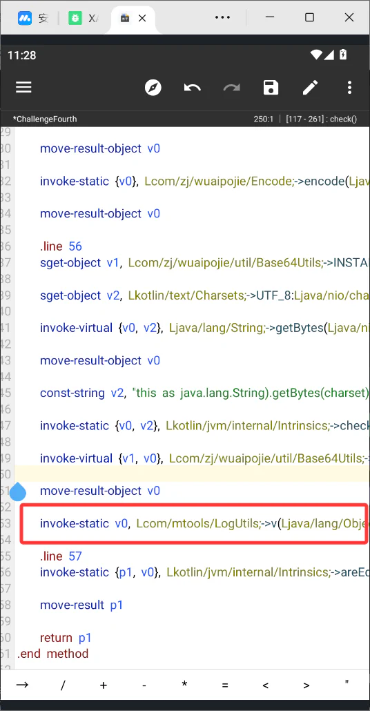Click the 250:1 cursor position indicator
This screenshot has height=711, width=370.
(264, 119)
